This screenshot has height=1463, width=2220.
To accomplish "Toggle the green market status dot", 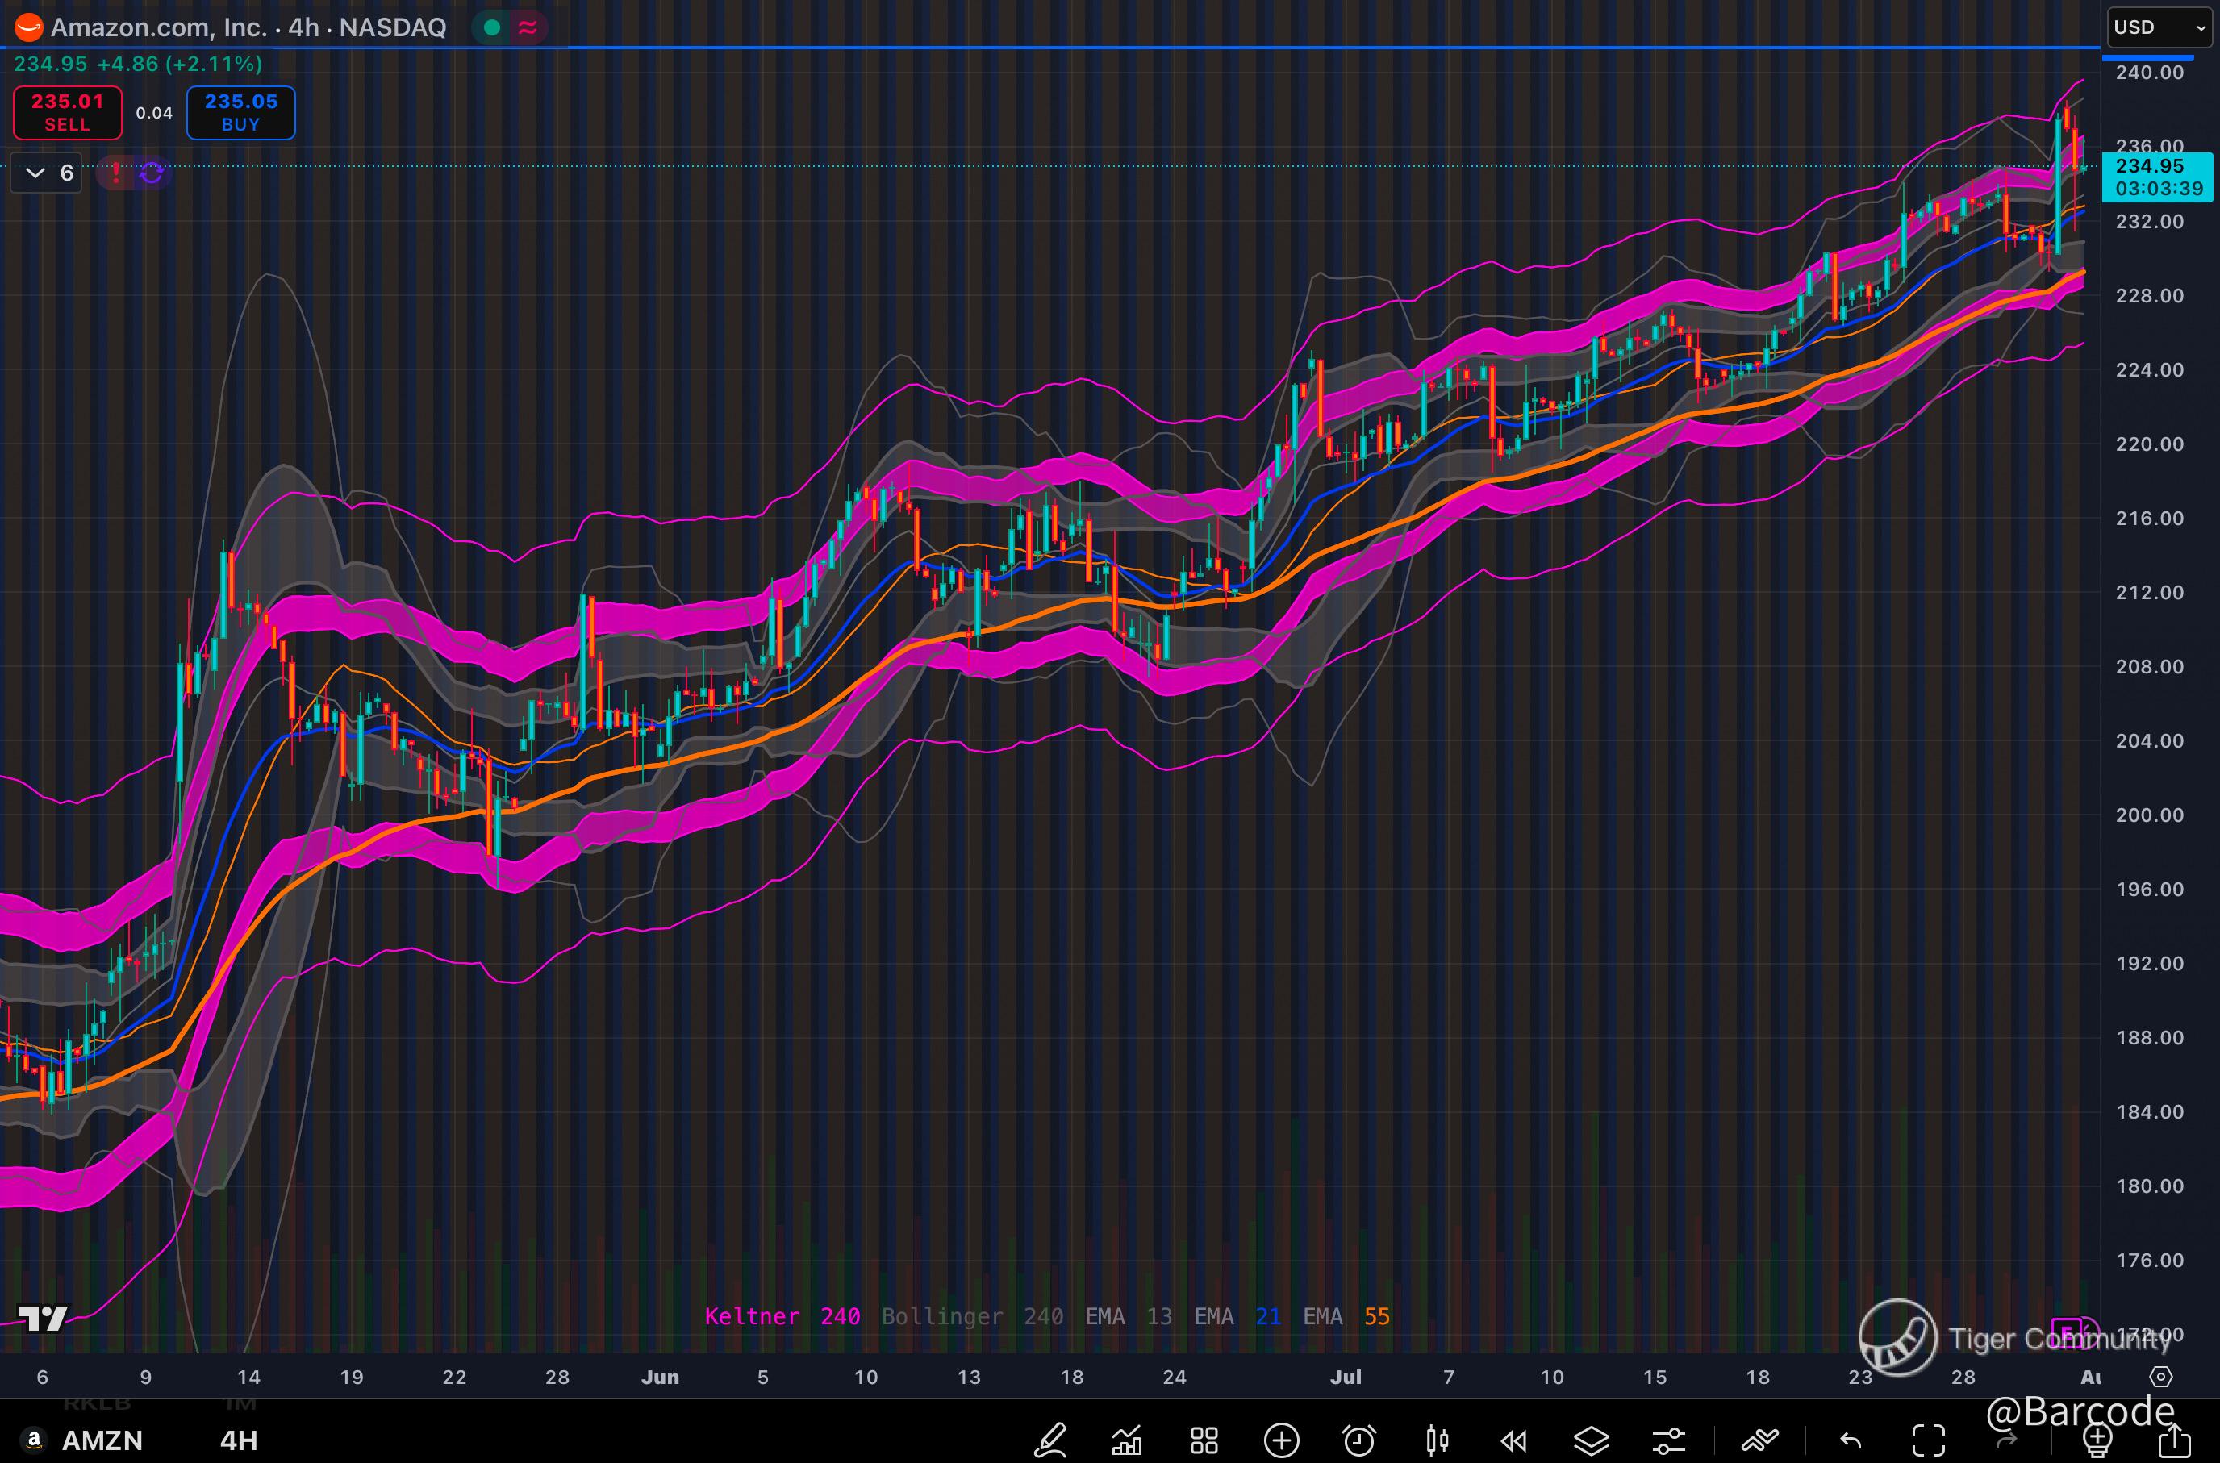I will click(492, 27).
